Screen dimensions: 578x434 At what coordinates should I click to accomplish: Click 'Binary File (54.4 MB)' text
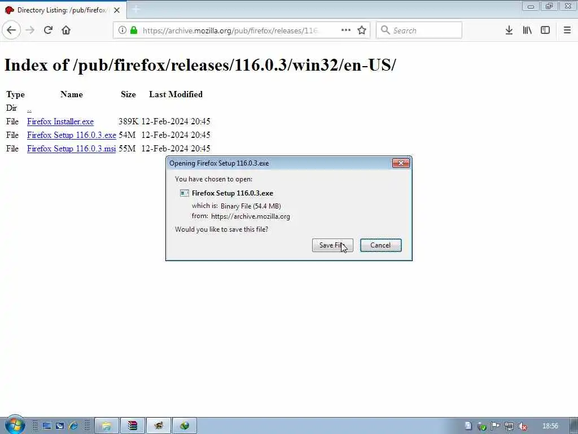[x=251, y=206]
